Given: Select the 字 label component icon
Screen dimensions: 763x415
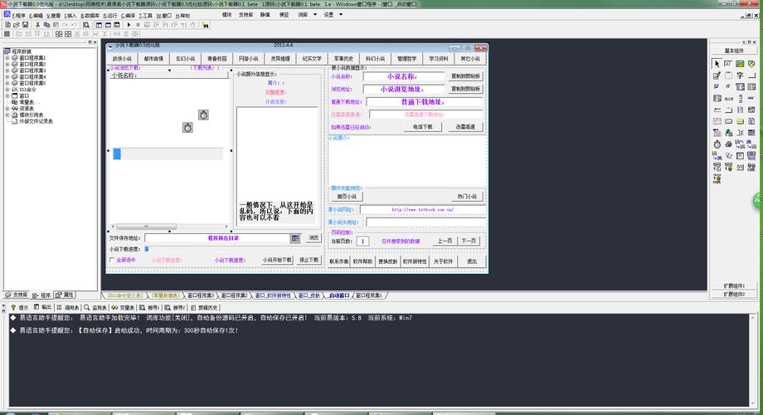Looking at the screenshot, I should (x=740, y=76).
